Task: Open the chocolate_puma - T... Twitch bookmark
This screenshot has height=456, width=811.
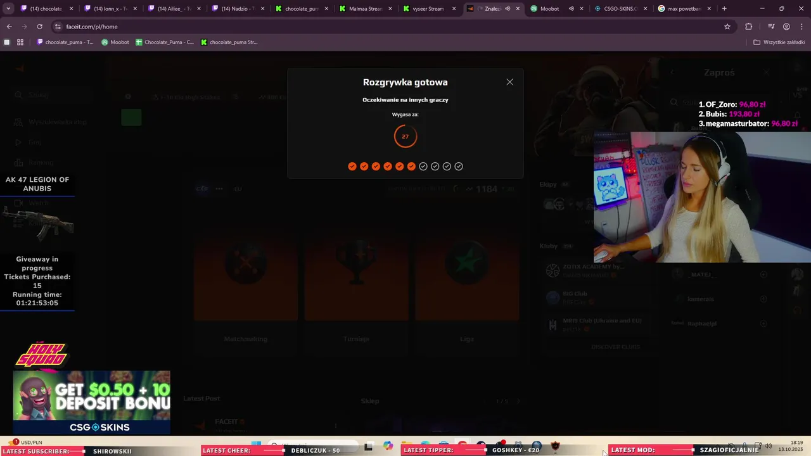Action: coord(65,42)
